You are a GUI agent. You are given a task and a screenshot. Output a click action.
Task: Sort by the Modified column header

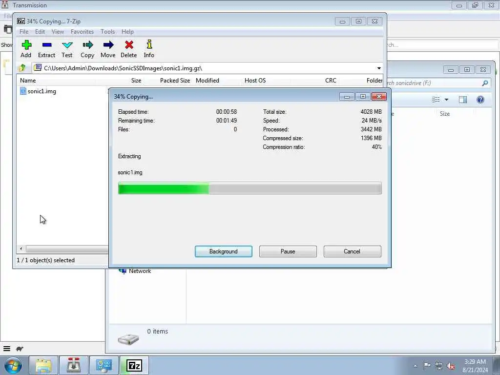point(208,81)
